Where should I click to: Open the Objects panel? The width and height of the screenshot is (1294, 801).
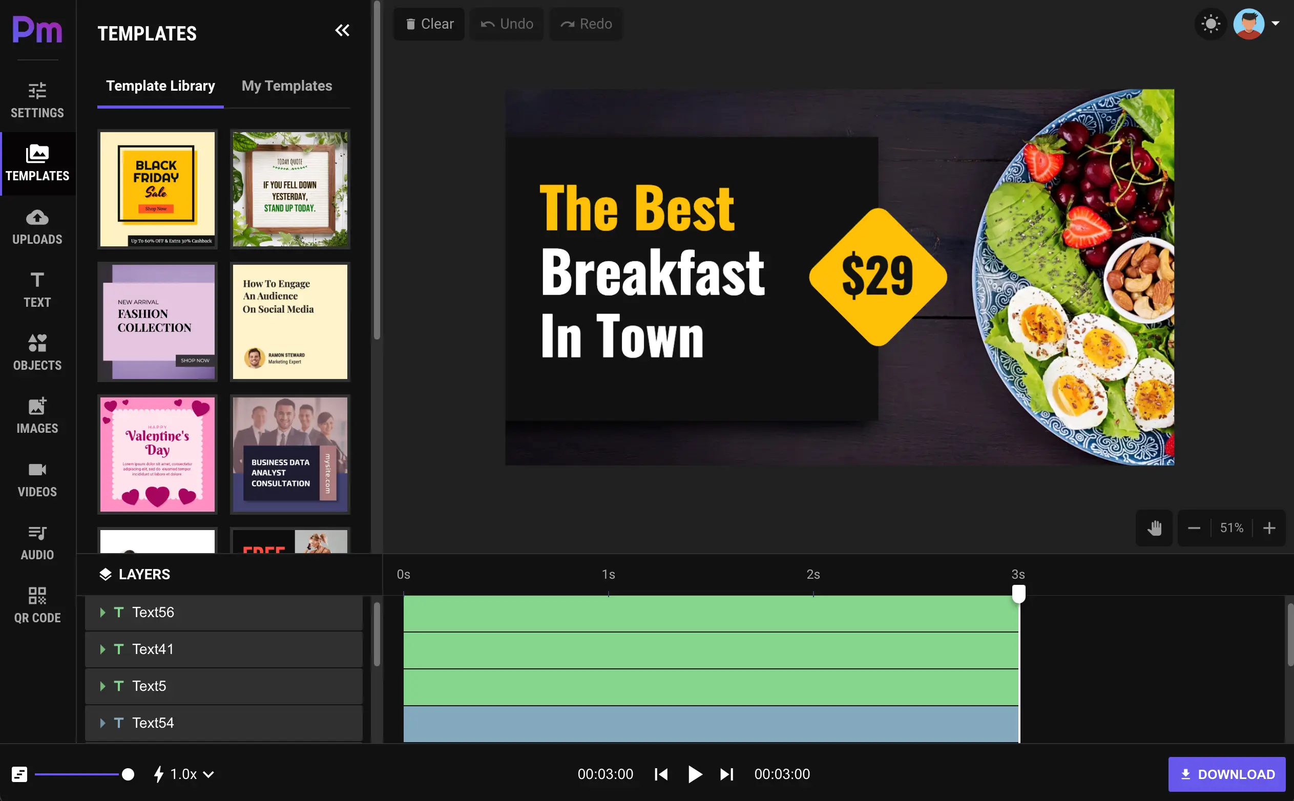point(38,351)
